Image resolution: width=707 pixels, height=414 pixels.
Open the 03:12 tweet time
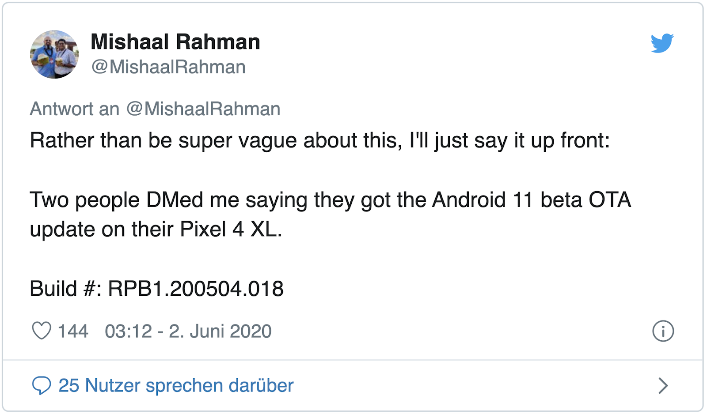tap(128, 331)
